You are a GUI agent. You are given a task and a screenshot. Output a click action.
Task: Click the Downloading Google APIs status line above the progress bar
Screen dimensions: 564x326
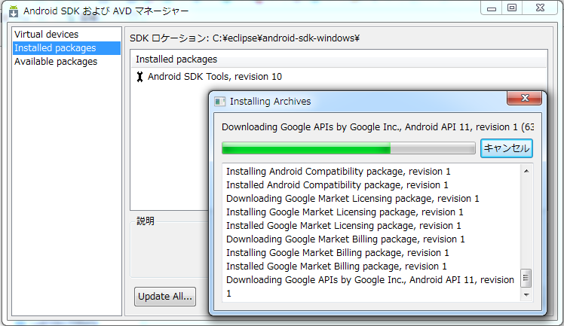pos(378,127)
